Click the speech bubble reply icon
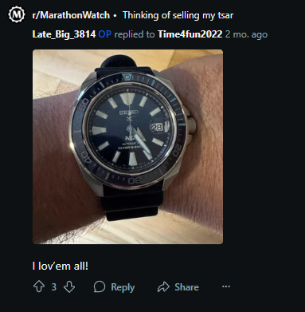305x312 pixels. coord(100,287)
